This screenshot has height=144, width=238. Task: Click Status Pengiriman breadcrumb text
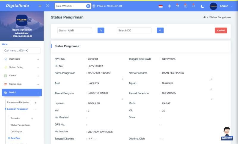point(220,17)
